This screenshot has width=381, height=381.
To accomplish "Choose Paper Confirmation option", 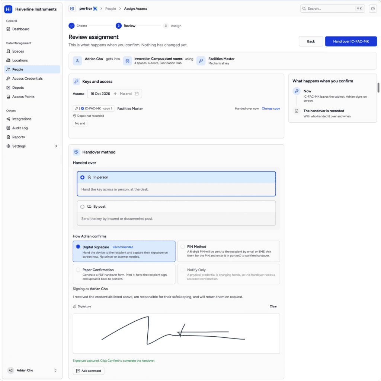I will (x=124, y=274).
